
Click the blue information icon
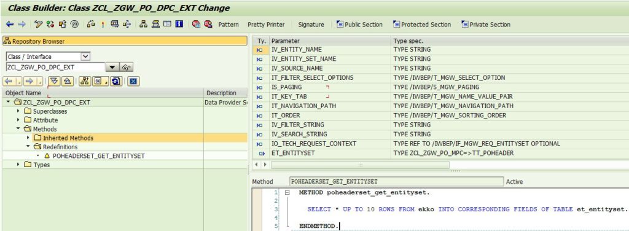click(179, 24)
